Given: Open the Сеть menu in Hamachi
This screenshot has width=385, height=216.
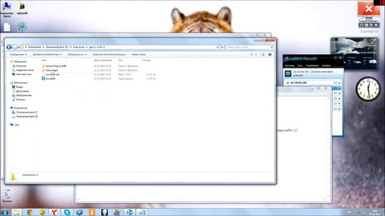Looking at the screenshot, I should (300, 65).
